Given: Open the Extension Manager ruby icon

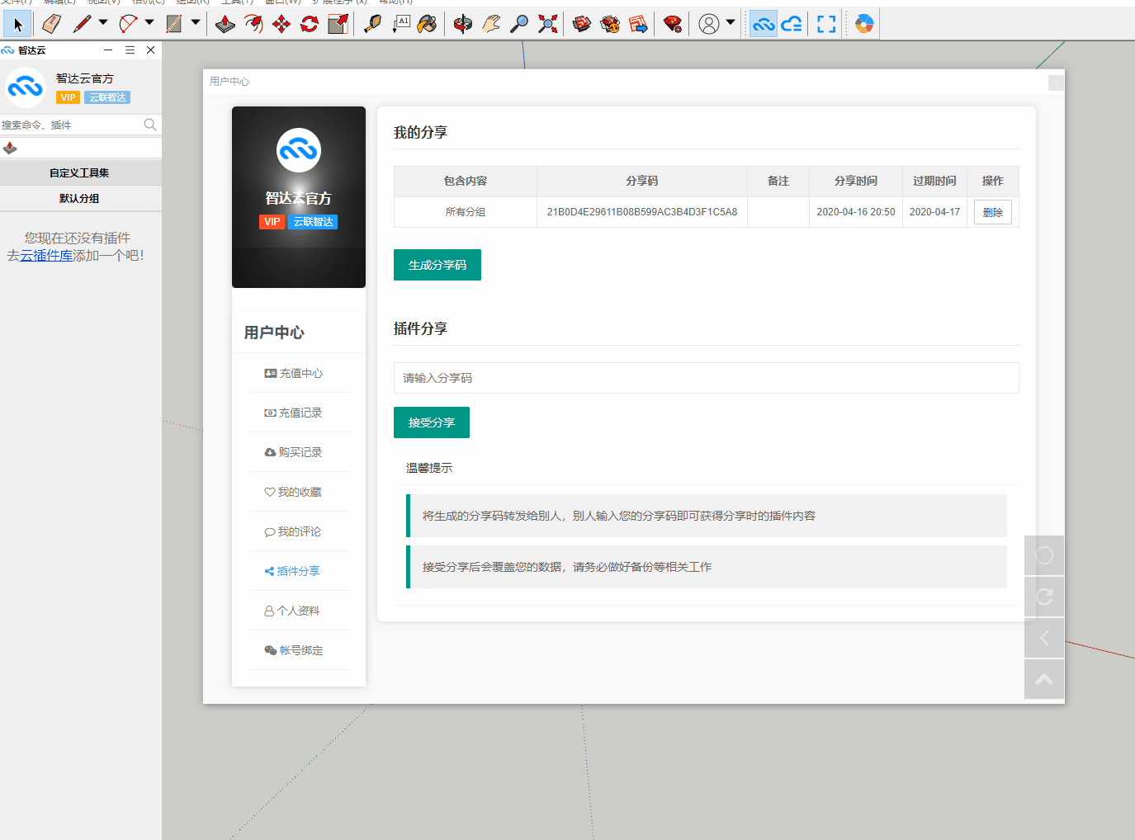Looking at the screenshot, I should click(x=673, y=24).
